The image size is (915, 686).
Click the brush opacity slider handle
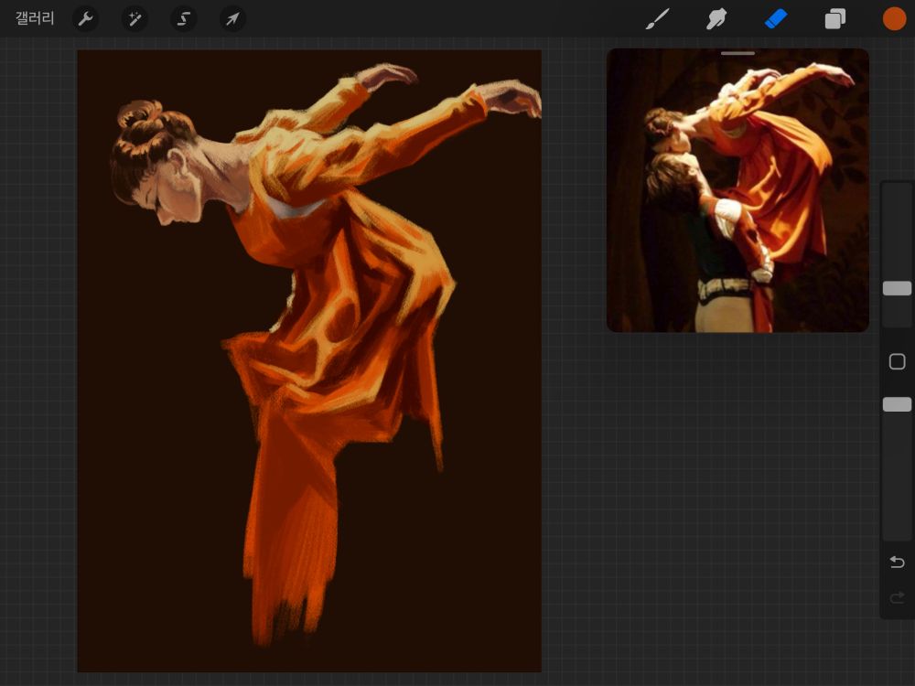click(897, 404)
